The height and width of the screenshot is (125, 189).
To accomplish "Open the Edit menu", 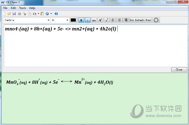I will [13, 8].
